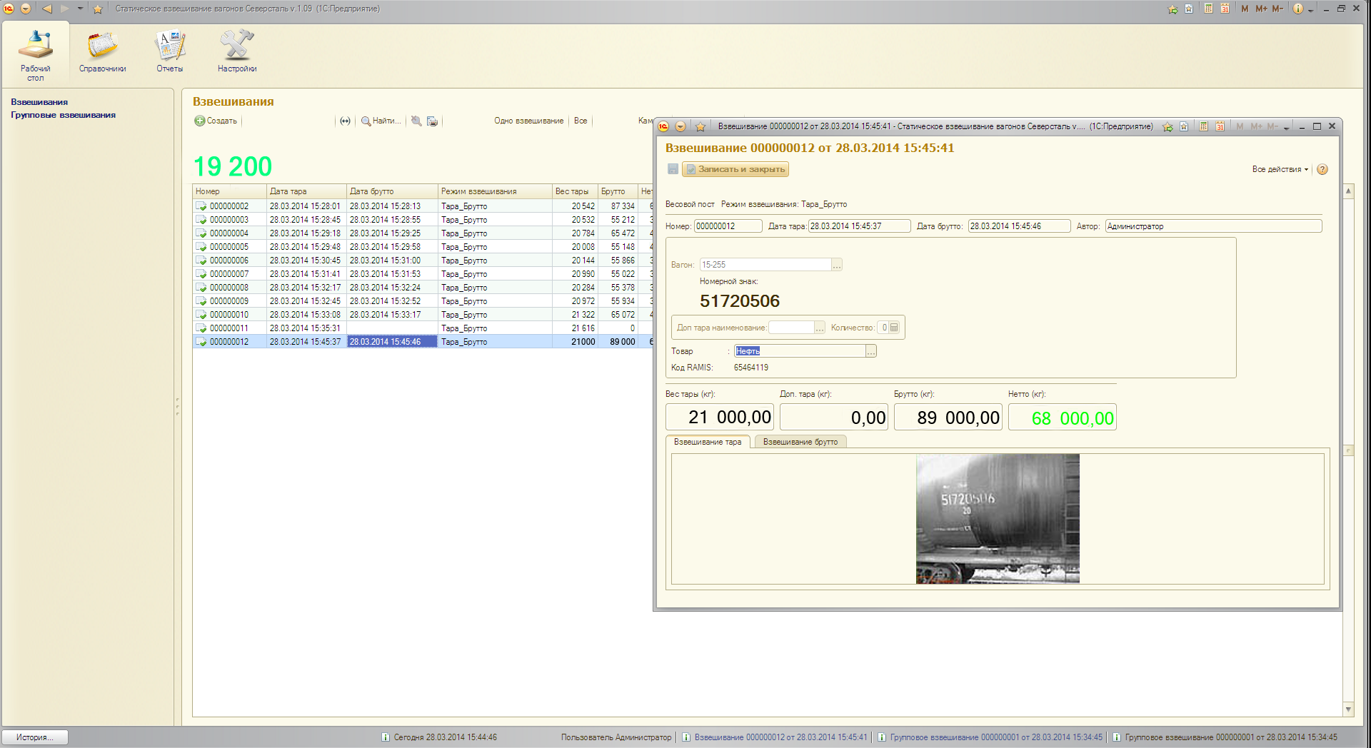
Task: Open calculator for the Количество field
Action: (894, 328)
